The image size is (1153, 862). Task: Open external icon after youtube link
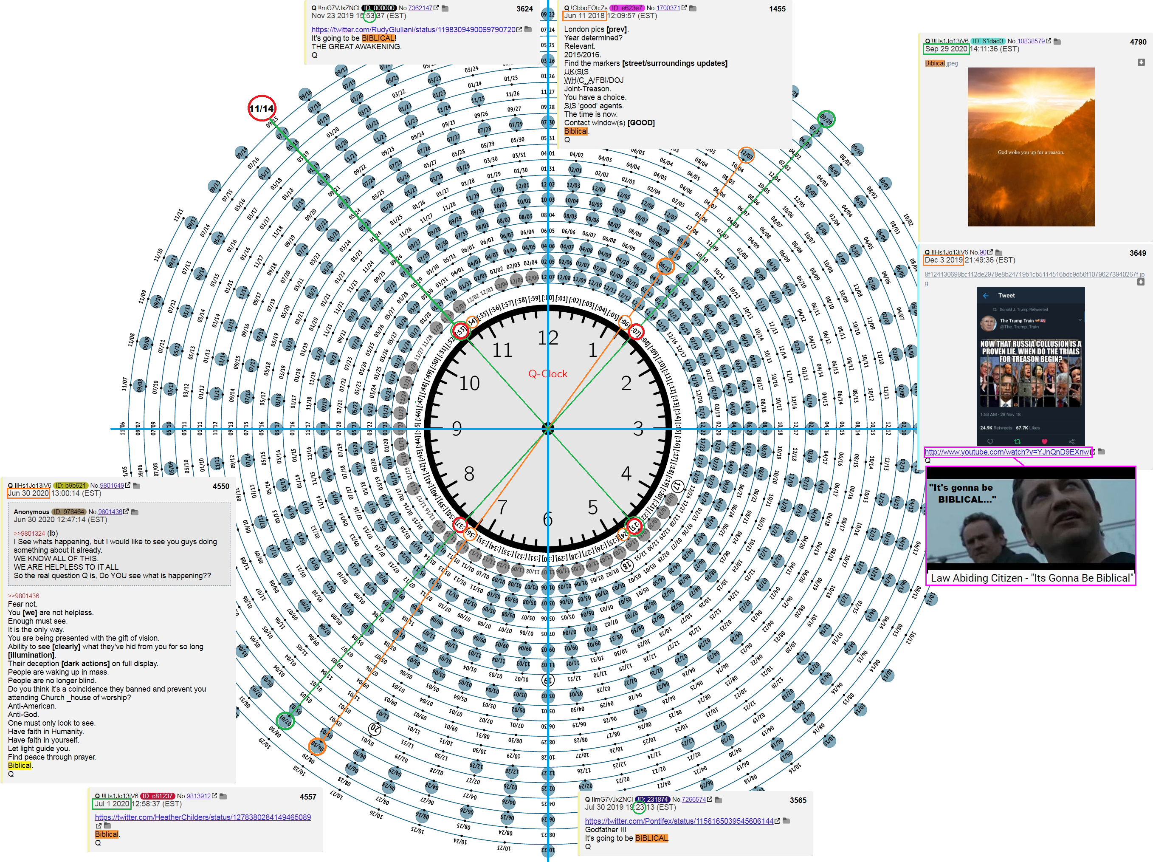[x=1093, y=452]
